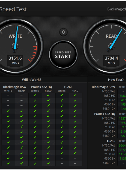Screen dimensions: 126x170
Task: Select the 3151.6 MB/s write speed readout
Action: point(15,60)
